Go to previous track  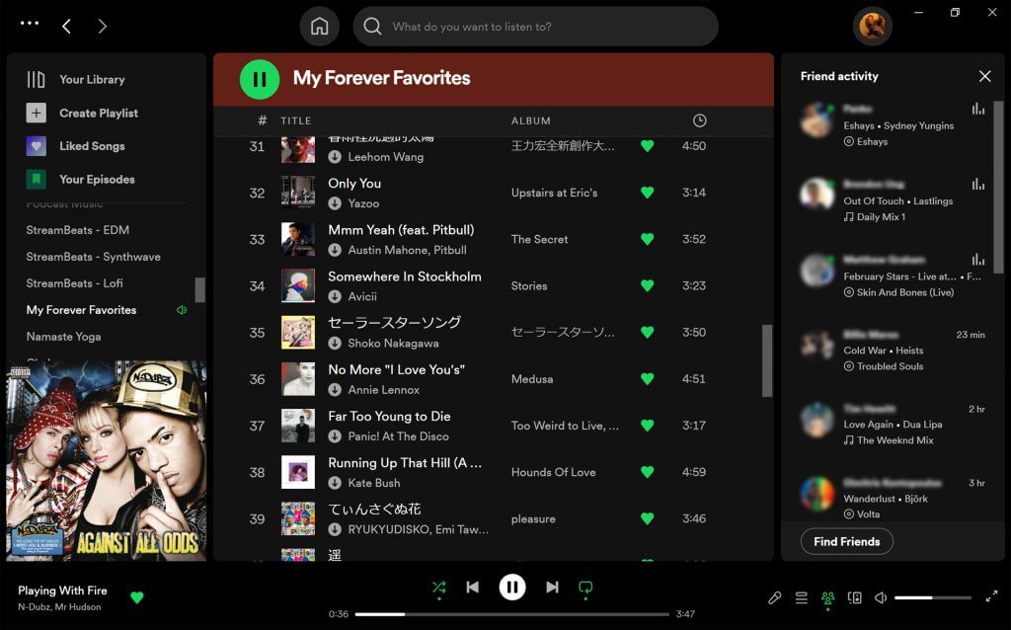[x=472, y=588]
